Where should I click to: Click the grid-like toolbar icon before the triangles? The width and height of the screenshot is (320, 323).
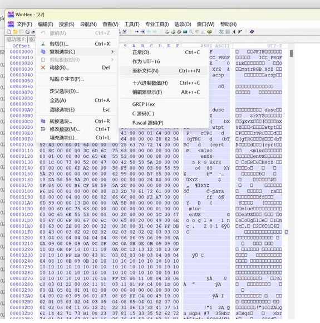228,31
